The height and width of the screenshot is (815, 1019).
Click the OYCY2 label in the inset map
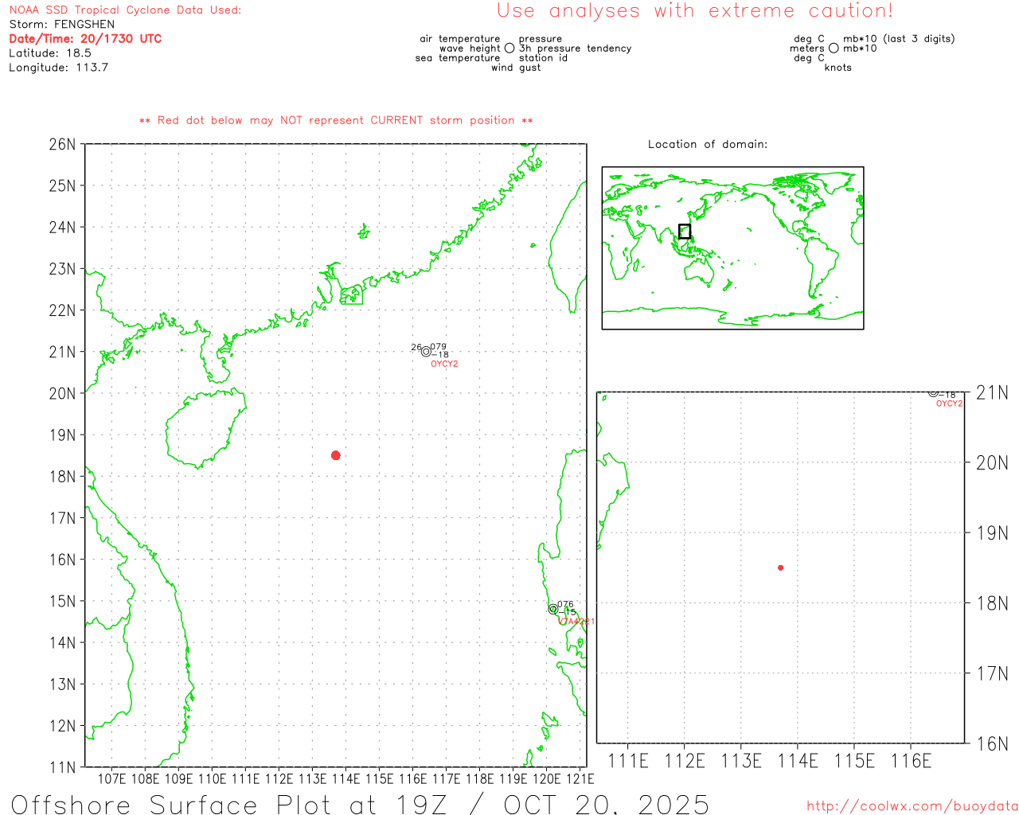[x=949, y=404]
